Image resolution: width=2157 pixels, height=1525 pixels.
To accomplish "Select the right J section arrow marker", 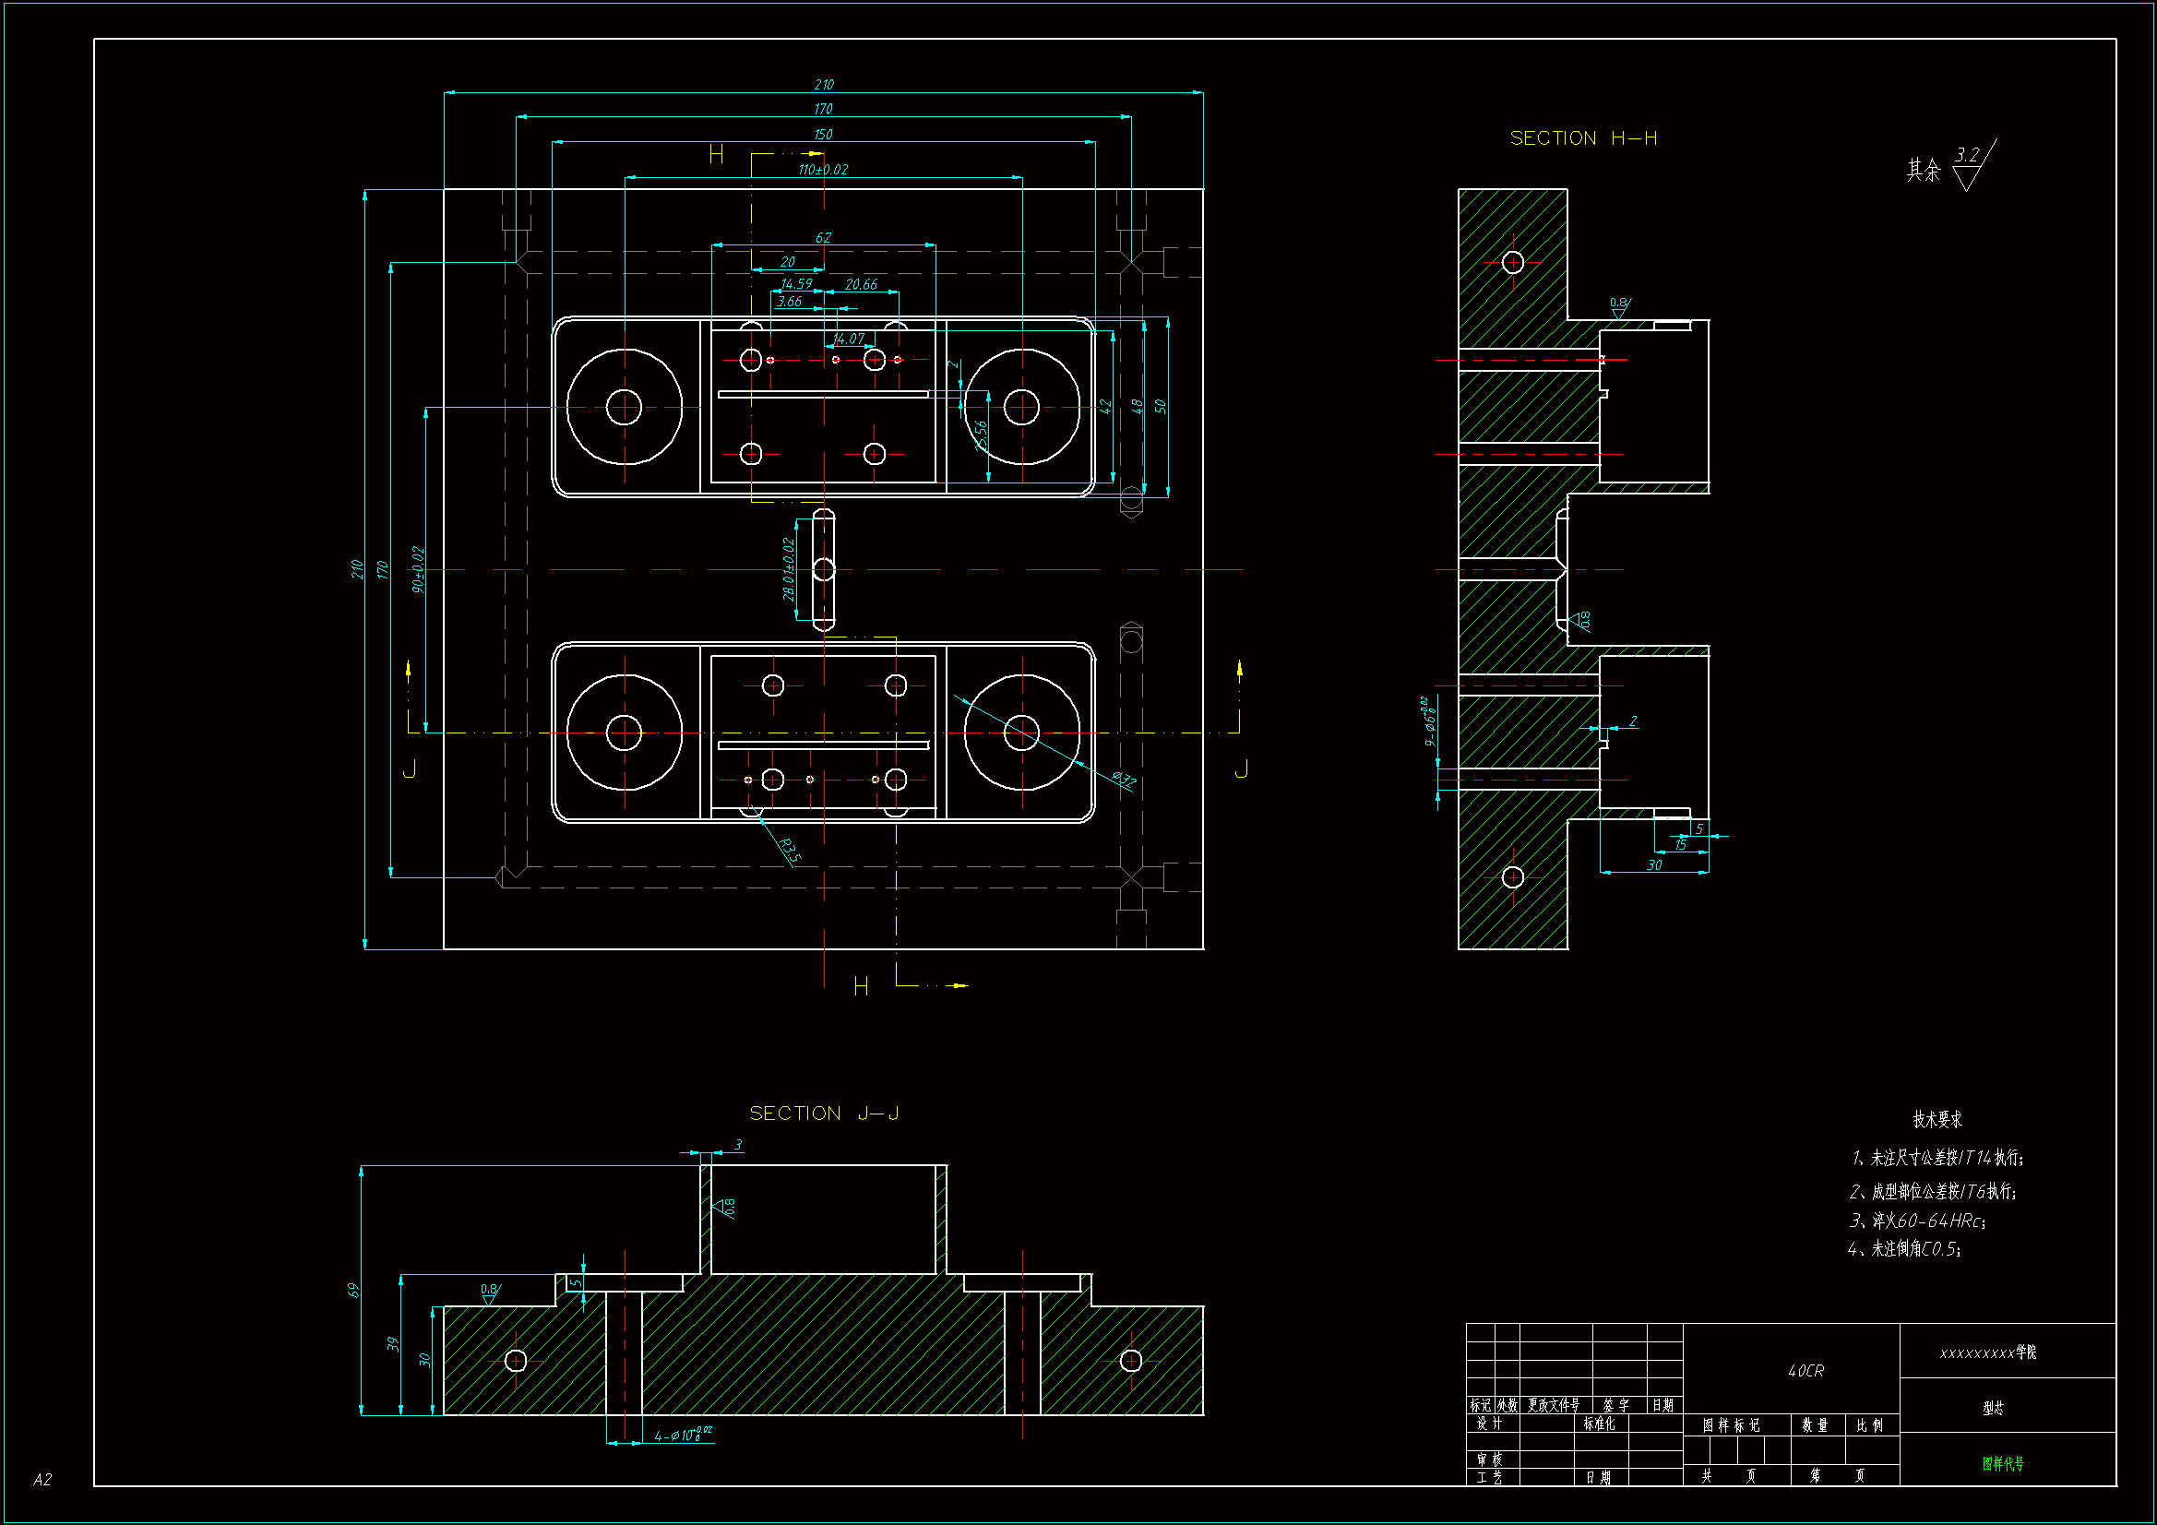I will [1239, 669].
